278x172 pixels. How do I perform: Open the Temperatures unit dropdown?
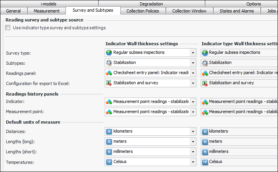click(x=193, y=162)
